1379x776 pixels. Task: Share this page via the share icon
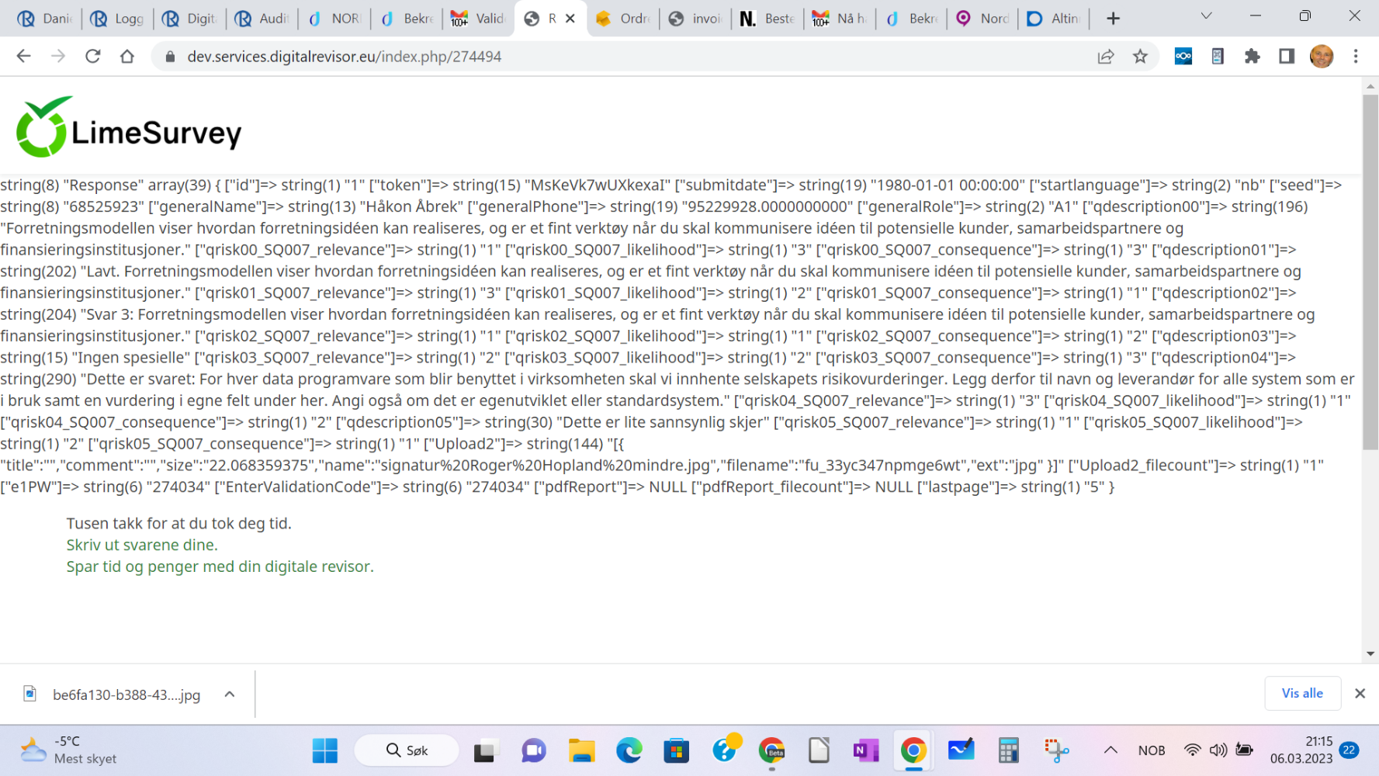pos(1106,56)
